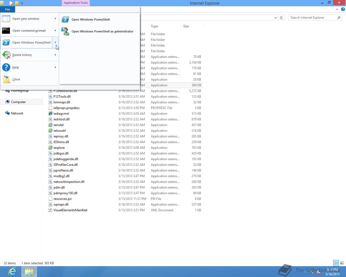The height and width of the screenshot is (277, 346).
Task: Open the address bar history dropdown
Action: [275, 18]
